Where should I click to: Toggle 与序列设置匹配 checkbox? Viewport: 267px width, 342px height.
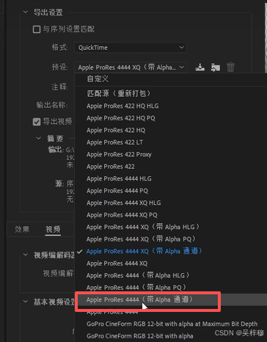37,29
